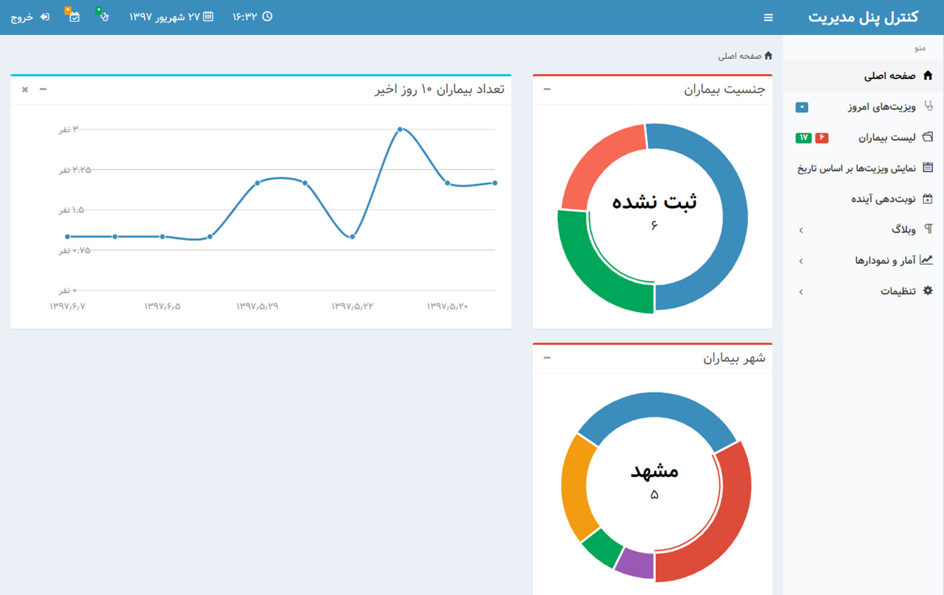Collapse the جنسیت بیماران panel

547,89
